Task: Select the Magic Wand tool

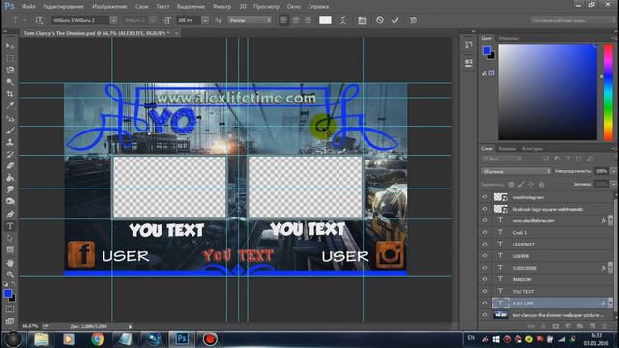Action: 10,81
